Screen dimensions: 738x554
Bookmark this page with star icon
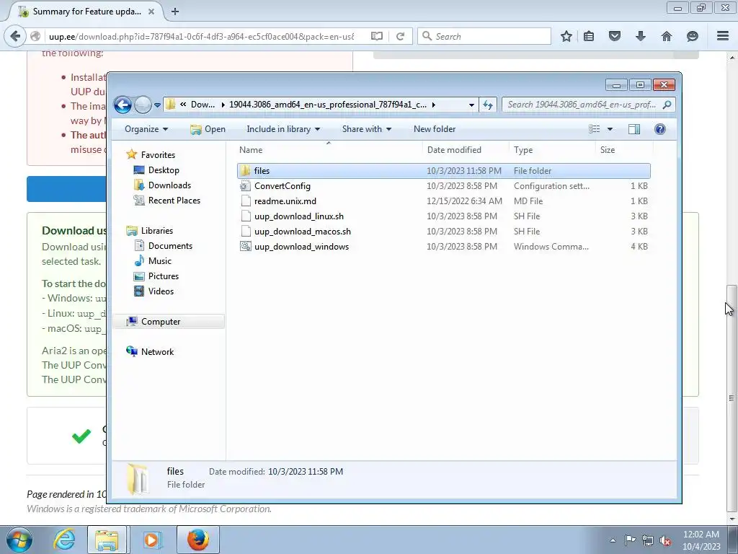point(566,36)
